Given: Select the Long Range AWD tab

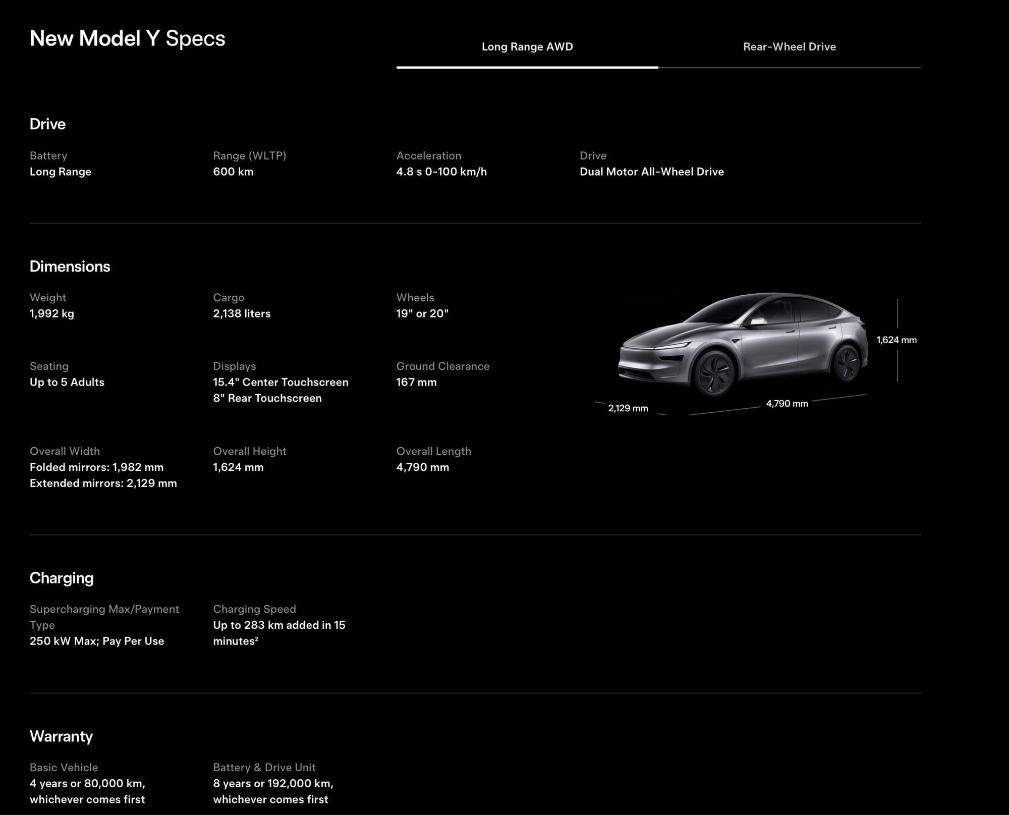Looking at the screenshot, I should 527,47.
